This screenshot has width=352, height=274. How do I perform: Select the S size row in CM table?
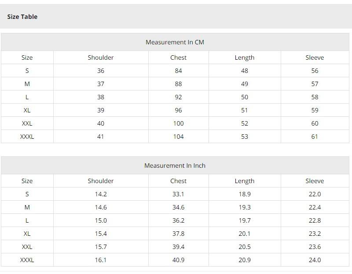(x=27, y=71)
